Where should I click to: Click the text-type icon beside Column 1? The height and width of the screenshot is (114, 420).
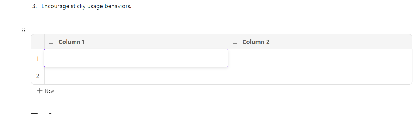[x=52, y=42]
